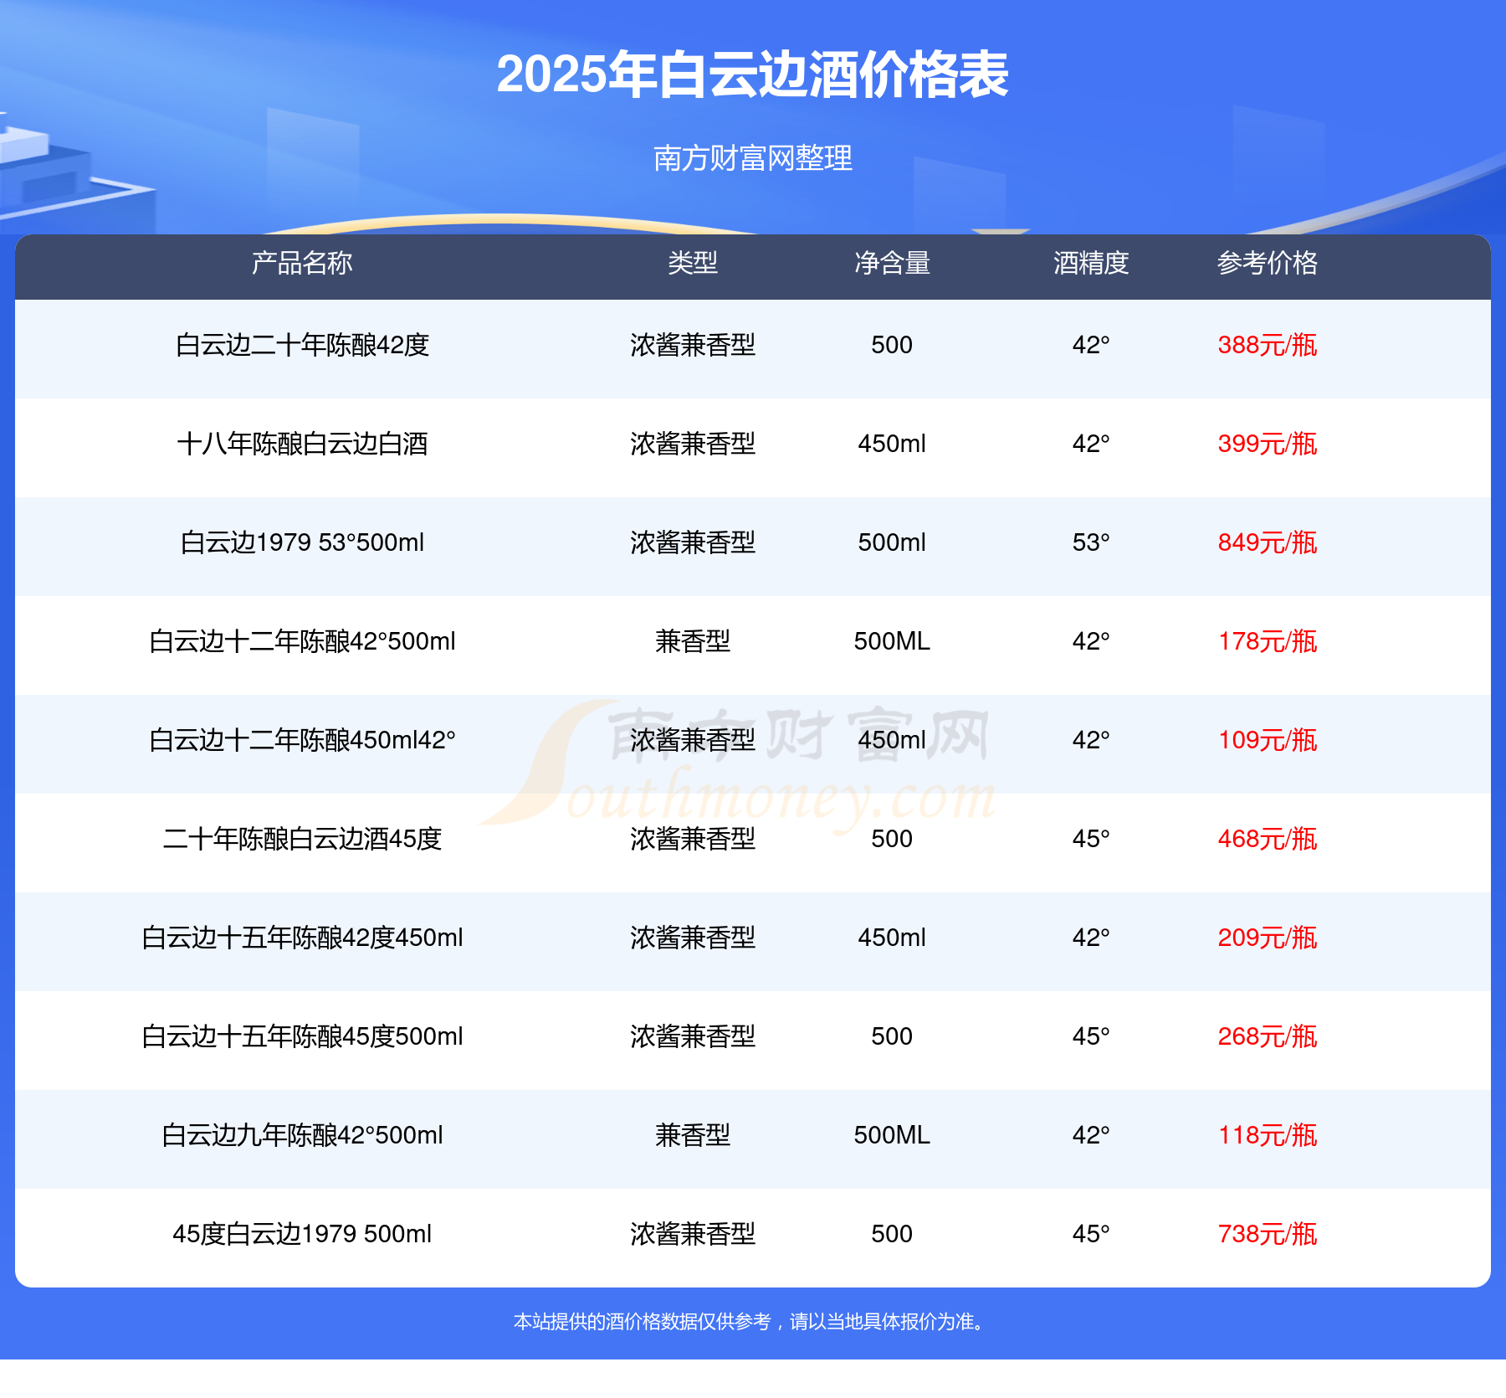Click product name 白云边十二年陈酿42°500ml
Screen dimensions: 1506x1398
[302, 641]
